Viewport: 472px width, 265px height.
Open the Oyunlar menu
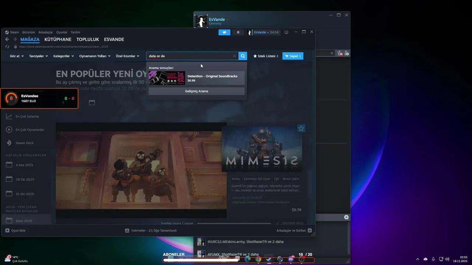click(x=62, y=32)
